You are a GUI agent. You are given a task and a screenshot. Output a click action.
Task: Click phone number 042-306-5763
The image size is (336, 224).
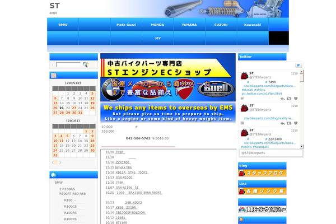pyautogui.click(x=138, y=138)
